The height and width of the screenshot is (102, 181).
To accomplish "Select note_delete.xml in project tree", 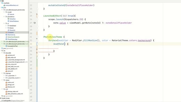I will coord(12,69).
